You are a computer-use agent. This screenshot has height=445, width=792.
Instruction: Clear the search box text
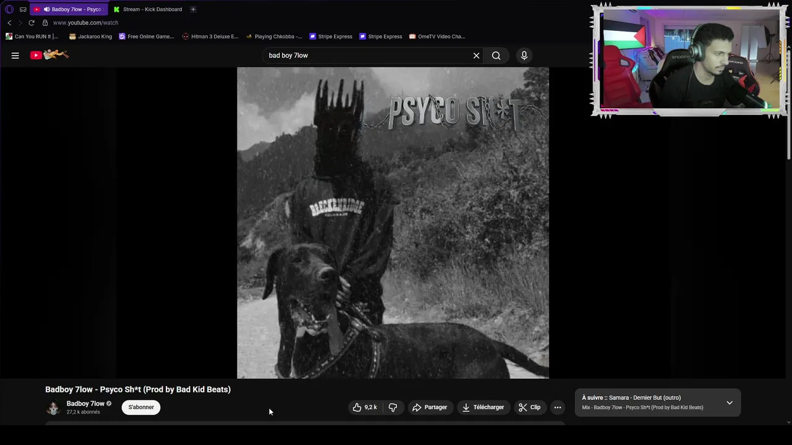pyautogui.click(x=476, y=56)
